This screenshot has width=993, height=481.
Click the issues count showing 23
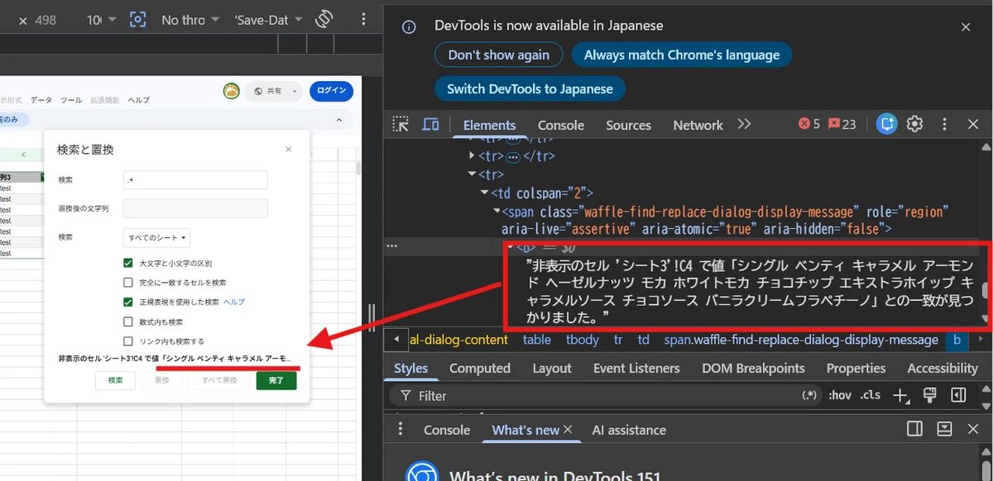pyautogui.click(x=842, y=124)
